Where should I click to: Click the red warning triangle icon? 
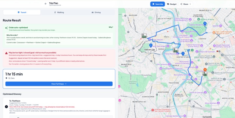coord(6,53)
